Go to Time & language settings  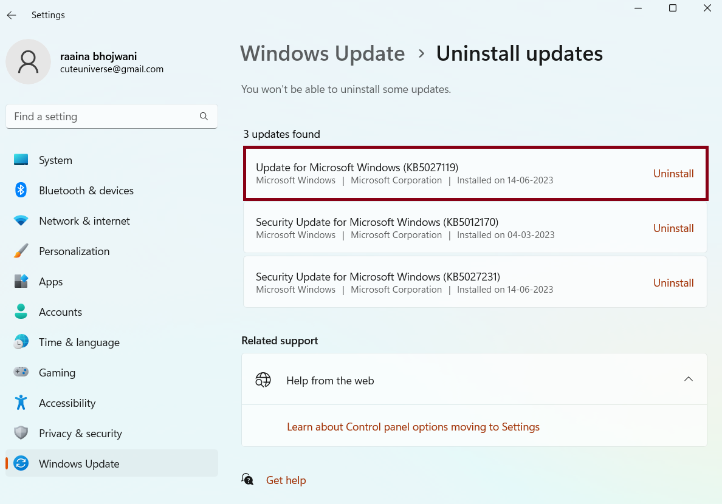point(79,342)
